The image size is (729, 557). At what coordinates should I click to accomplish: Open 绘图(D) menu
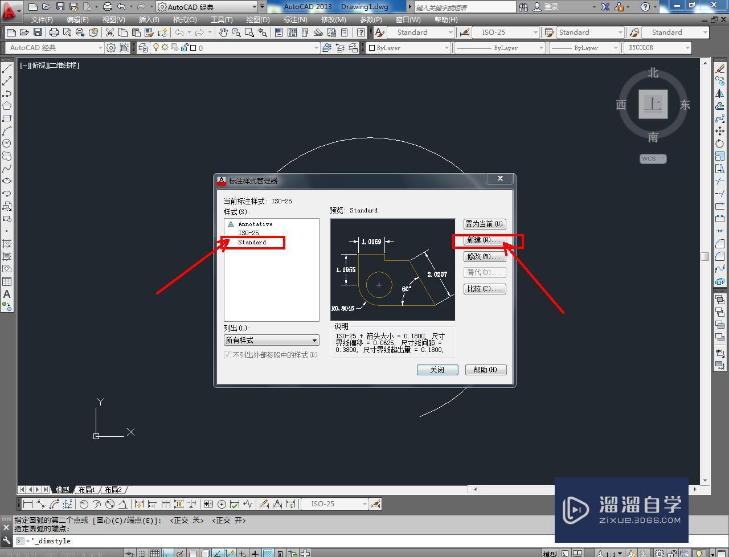coord(257,19)
